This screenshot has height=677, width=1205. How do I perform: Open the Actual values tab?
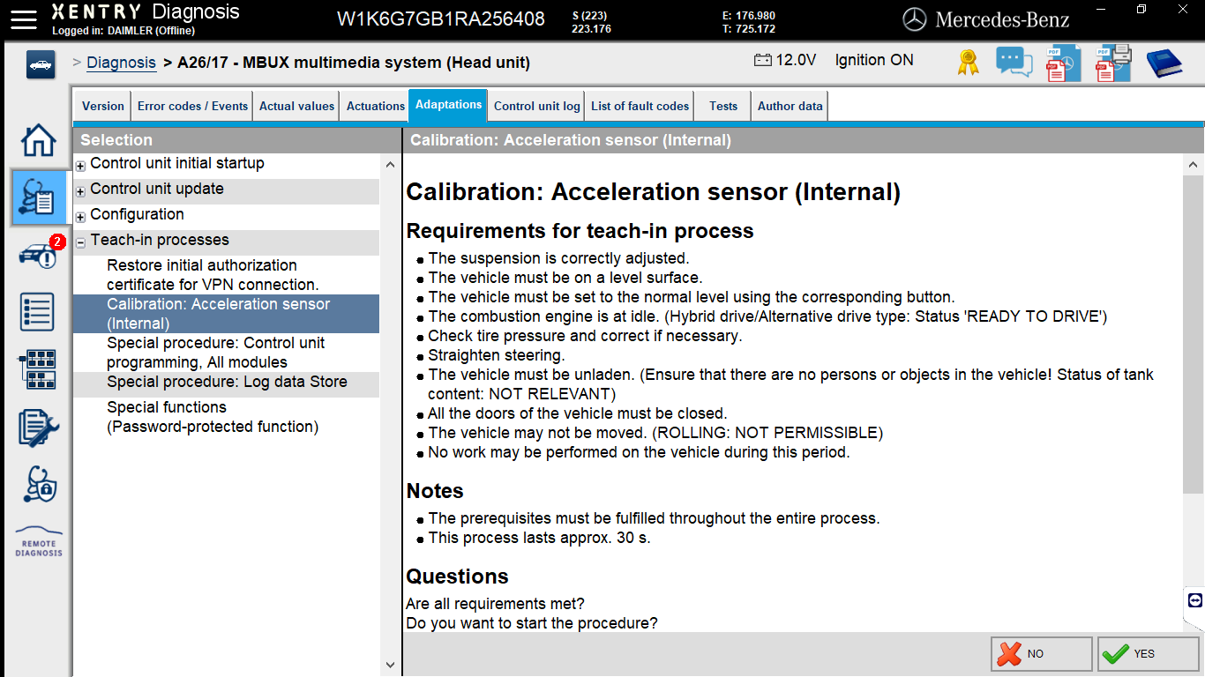[x=296, y=105]
